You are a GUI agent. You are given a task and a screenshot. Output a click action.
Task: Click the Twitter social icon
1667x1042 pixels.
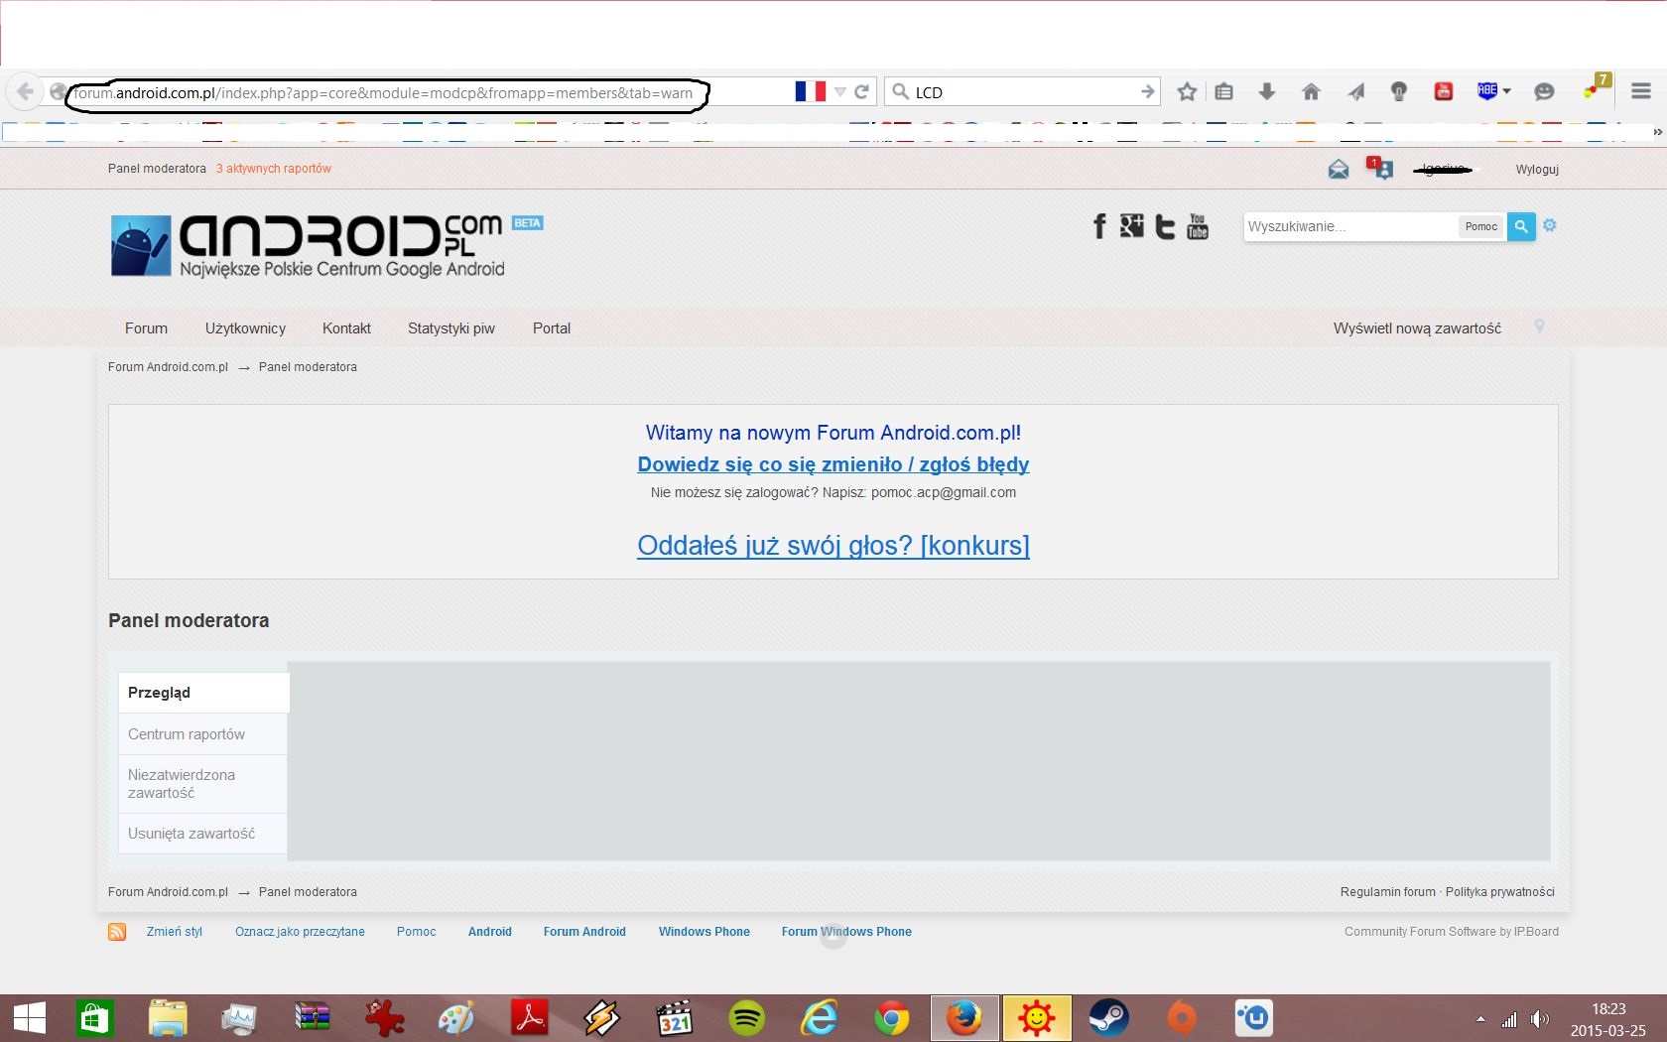coord(1165,226)
